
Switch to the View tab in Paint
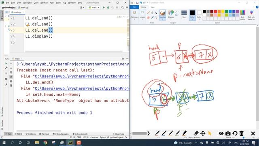click(x=153, y=7)
